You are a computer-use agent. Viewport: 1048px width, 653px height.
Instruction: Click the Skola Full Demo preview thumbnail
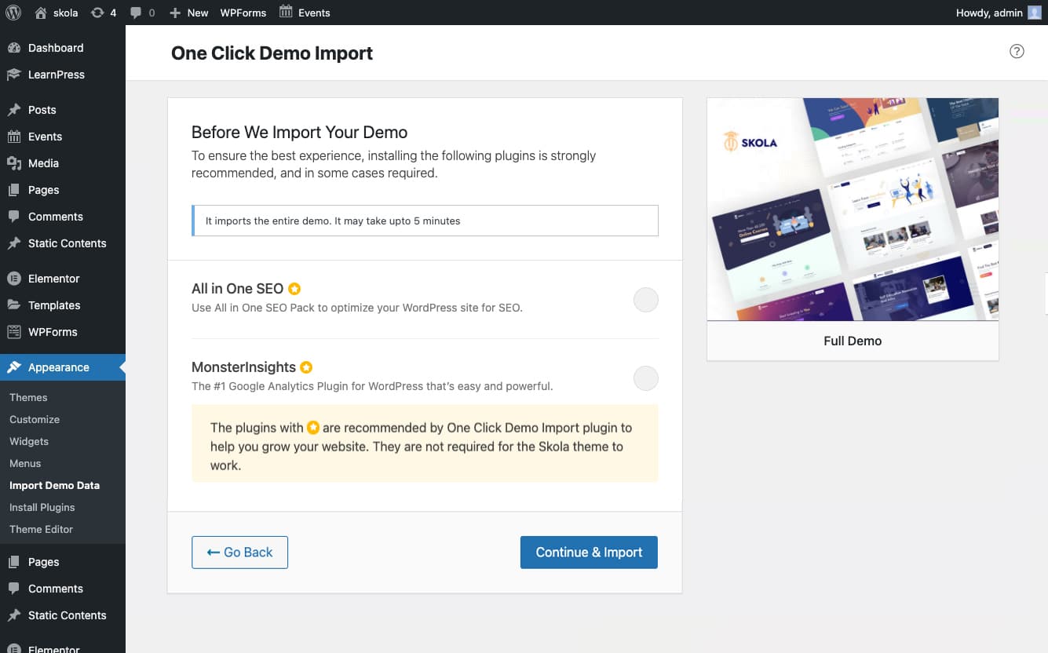point(853,209)
